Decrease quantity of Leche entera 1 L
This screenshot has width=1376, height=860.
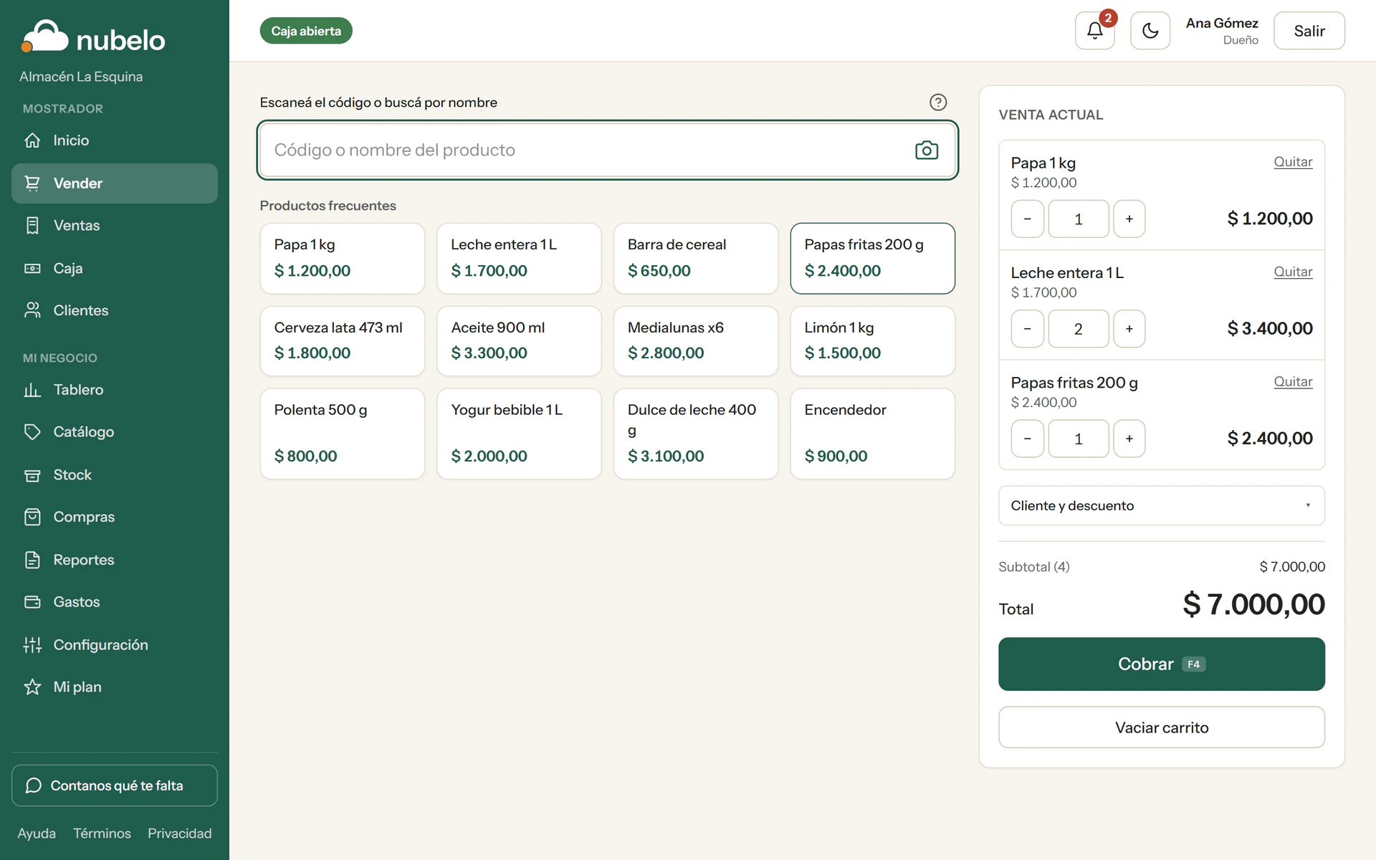pos(1027,329)
